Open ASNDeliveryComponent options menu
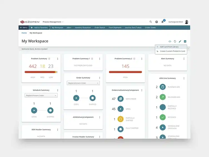 99,117
